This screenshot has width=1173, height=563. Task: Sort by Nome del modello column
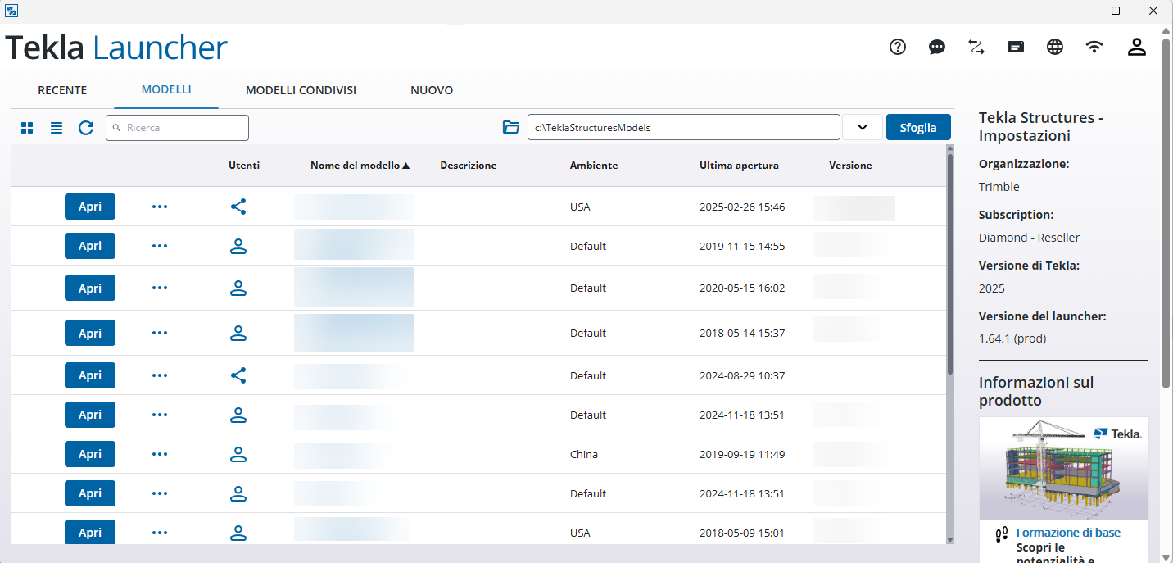tap(359, 166)
